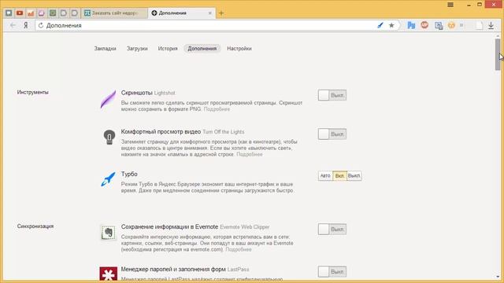Screen dimensions: 504x283
Task: Click the scrollbar down arrow
Action: tap(498, 277)
